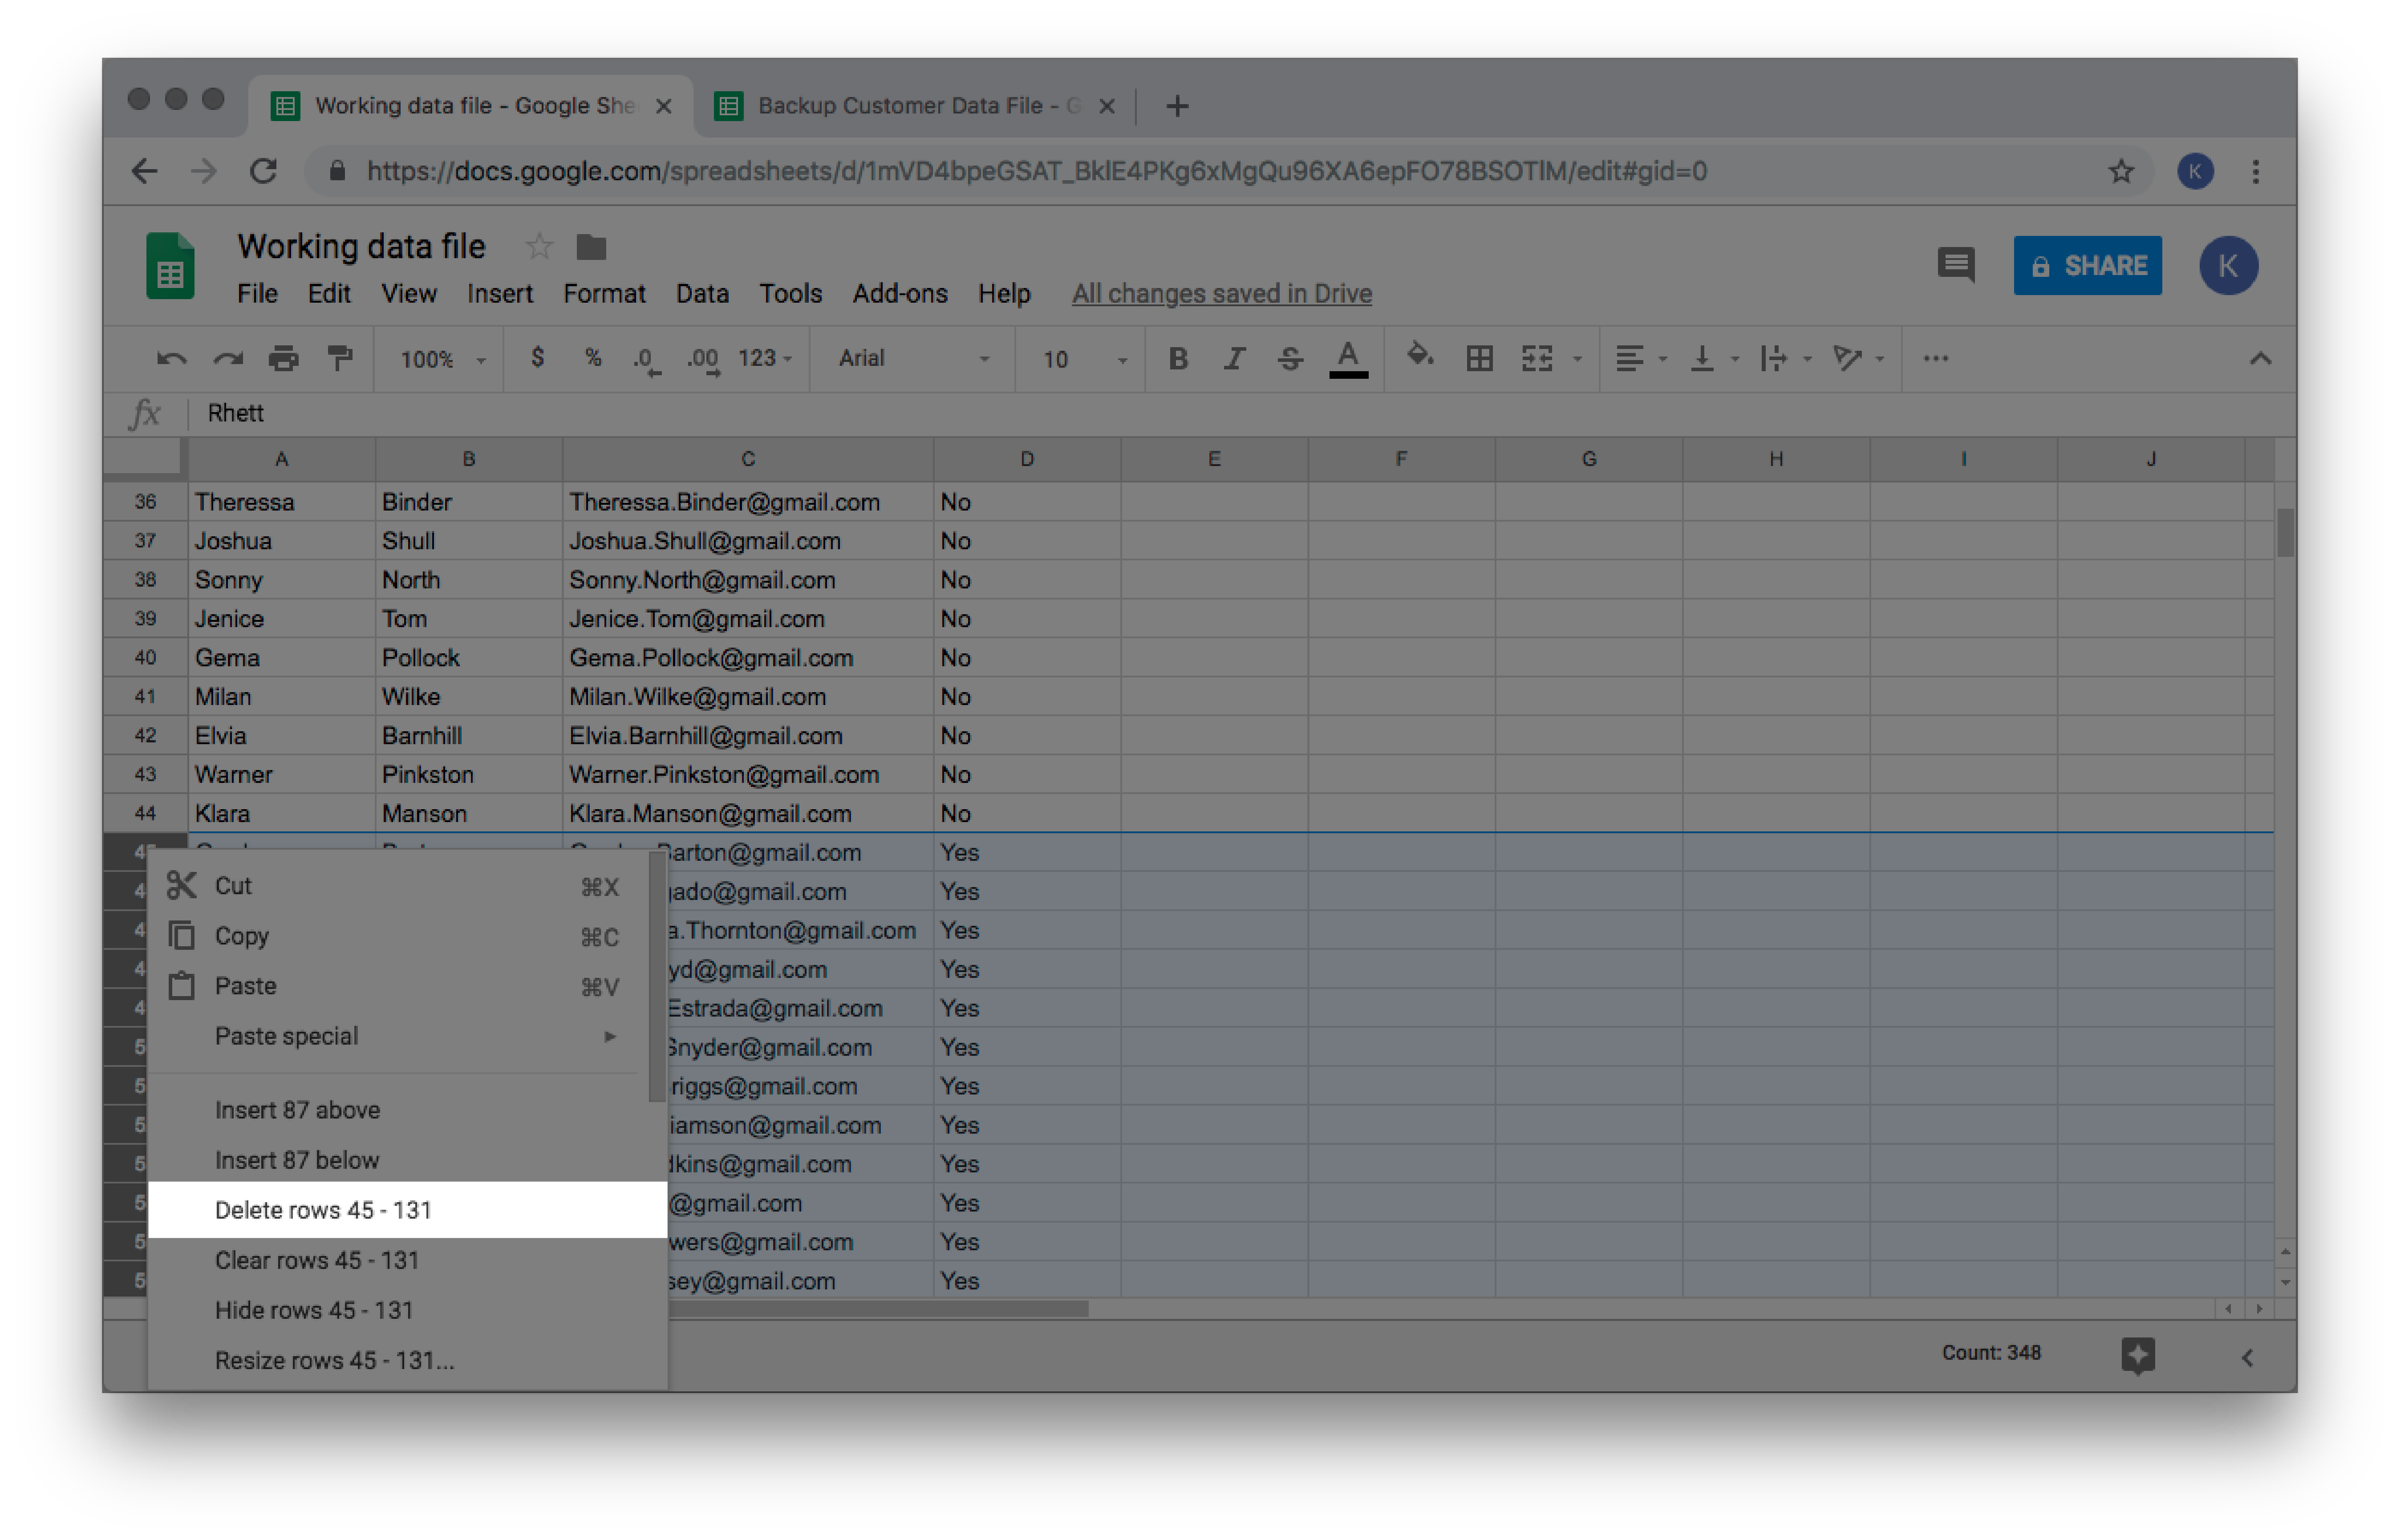Go back in browser history
The image size is (2400, 1540).
(145, 171)
